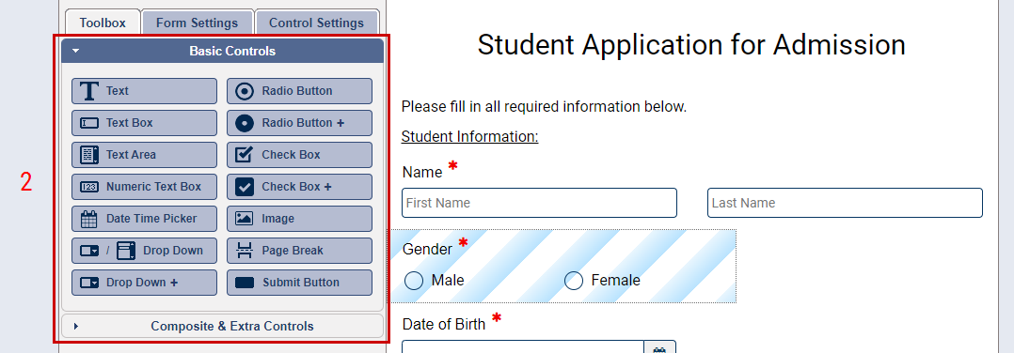Select the Check Box control
Screen dimensions: 1014x353
(x=299, y=155)
